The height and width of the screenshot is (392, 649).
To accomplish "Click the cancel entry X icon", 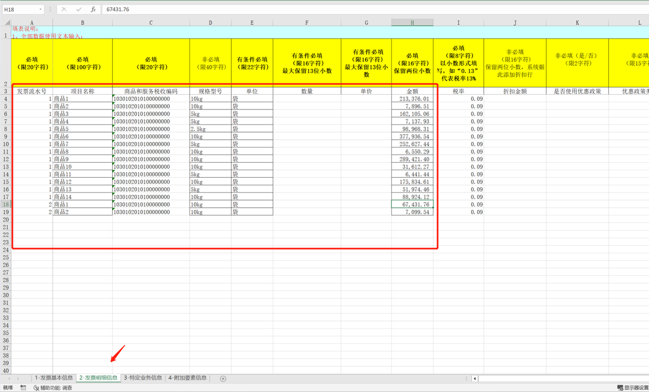I will pyautogui.click(x=64, y=10).
